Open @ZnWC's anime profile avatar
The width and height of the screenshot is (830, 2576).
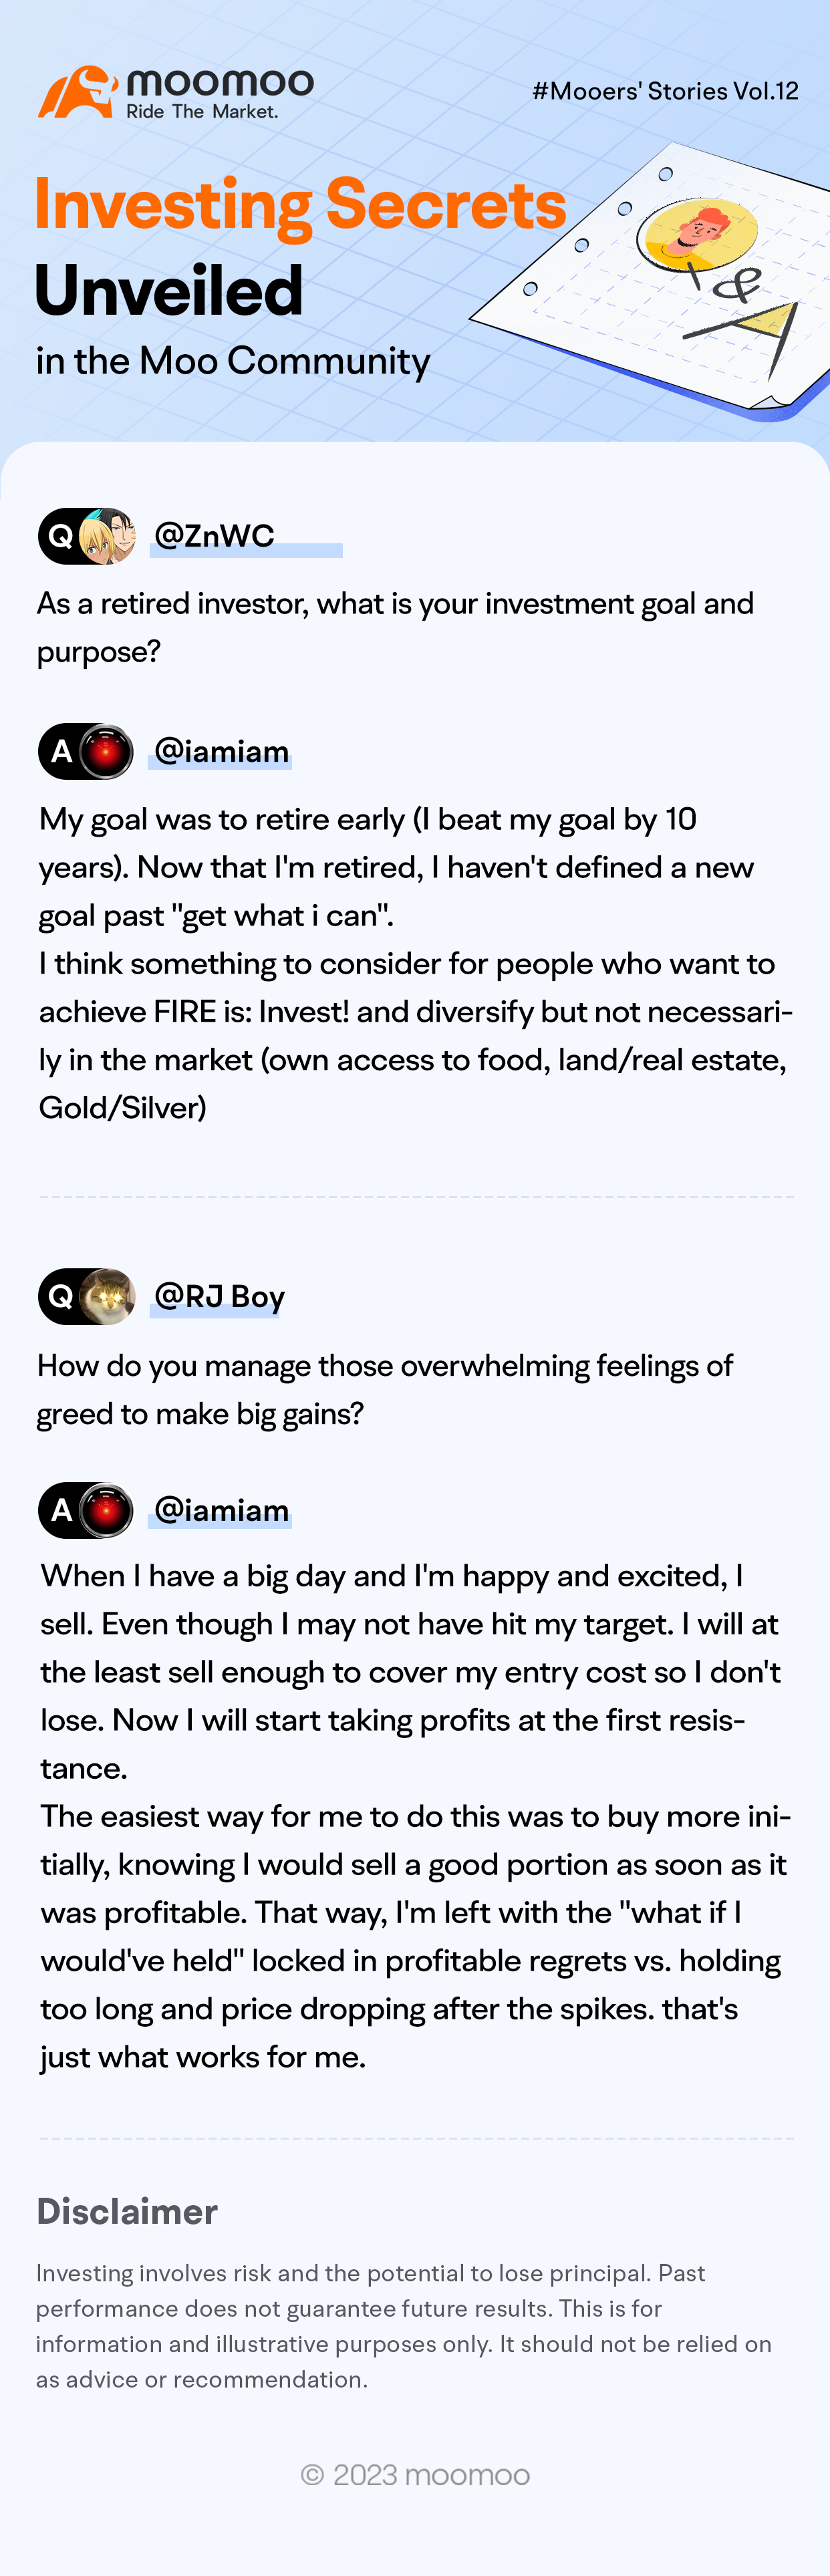107,536
